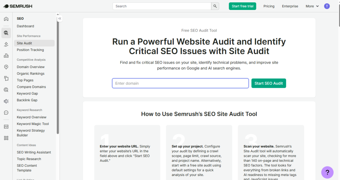Screen dimensions: 340x180
Task: Open the Home icon in left rail
Action: pos(6,19)
